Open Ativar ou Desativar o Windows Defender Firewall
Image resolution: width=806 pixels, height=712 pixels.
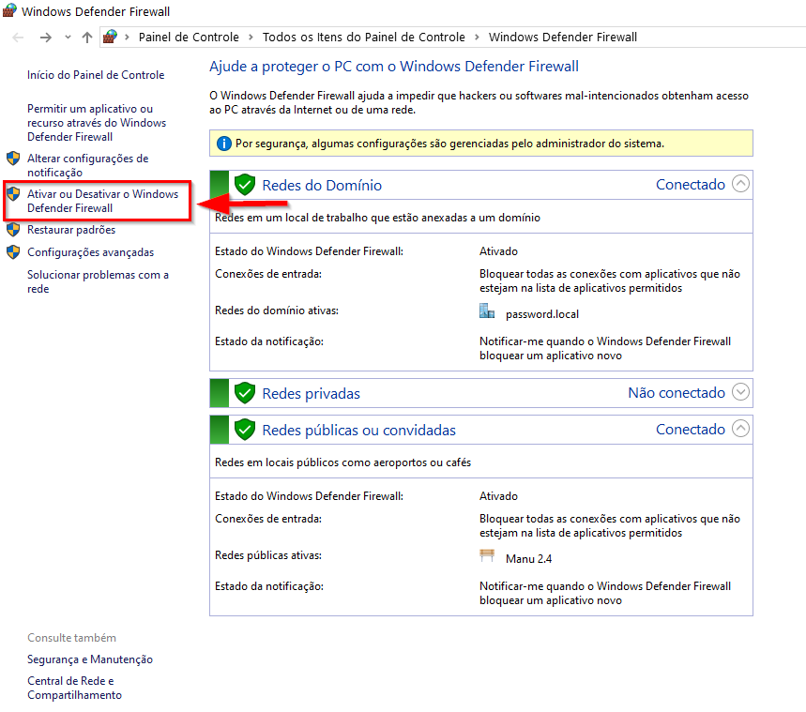point(103,201)
